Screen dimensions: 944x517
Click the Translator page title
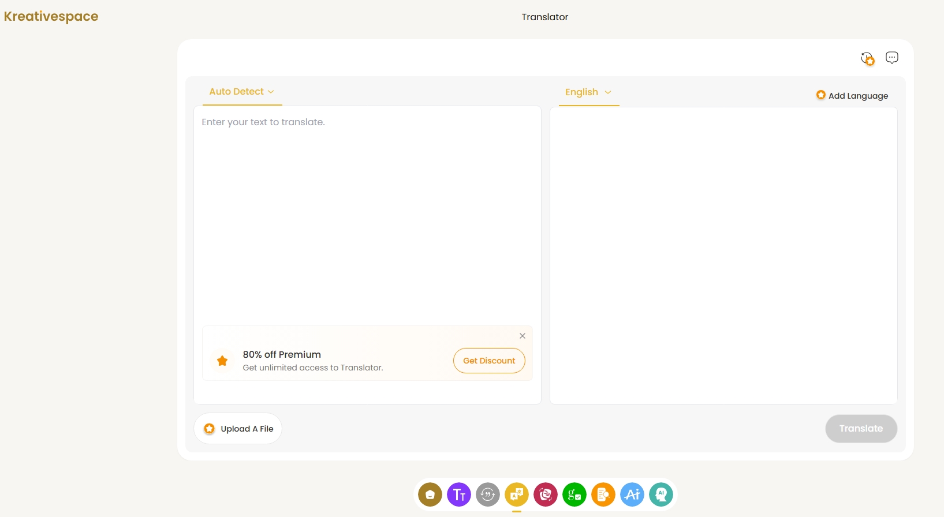pyautogui.click(x=545, y=17)
